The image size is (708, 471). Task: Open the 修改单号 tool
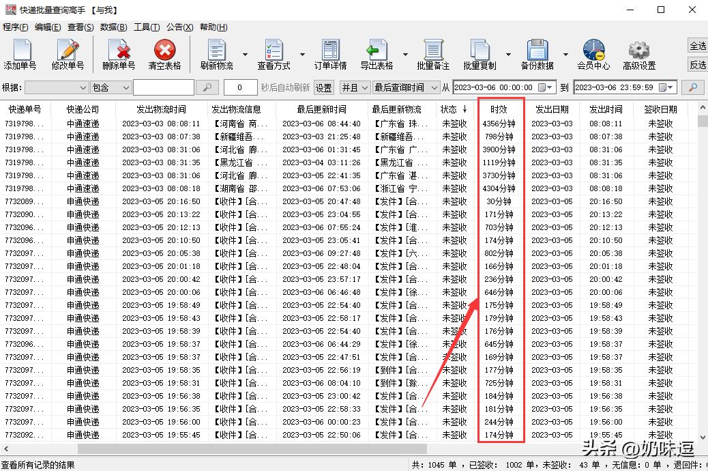click(x=68, y=54)
